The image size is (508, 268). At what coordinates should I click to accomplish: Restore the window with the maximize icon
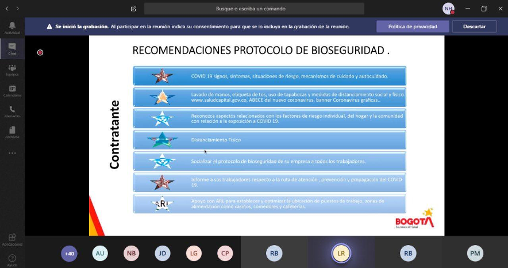tap(484, 9)
